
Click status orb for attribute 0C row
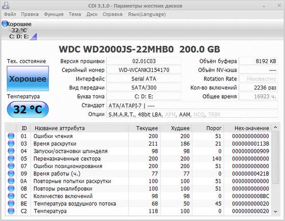(11, 196)
